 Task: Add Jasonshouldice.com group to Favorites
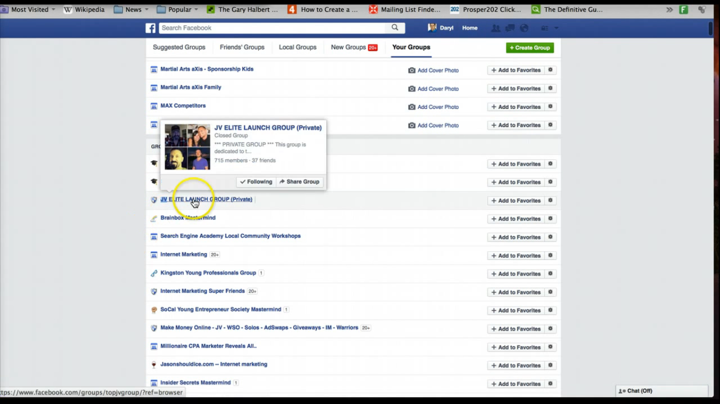click(x=516, y=366)
